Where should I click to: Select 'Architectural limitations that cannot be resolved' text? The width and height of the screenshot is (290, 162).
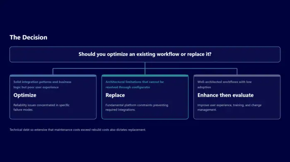click(x=135, y=85)
